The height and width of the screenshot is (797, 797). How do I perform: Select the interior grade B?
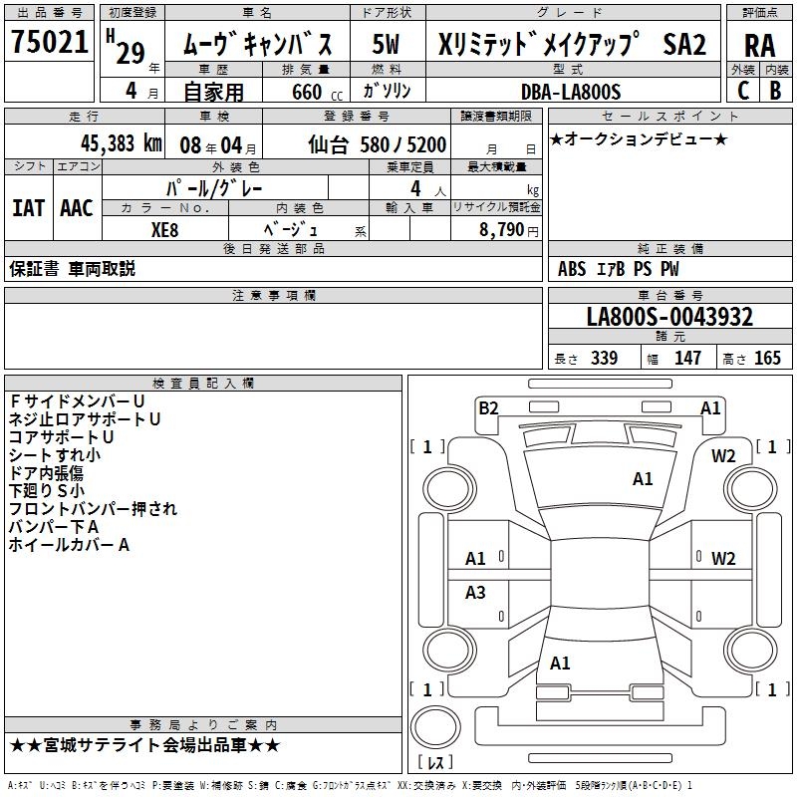[775, 91]
